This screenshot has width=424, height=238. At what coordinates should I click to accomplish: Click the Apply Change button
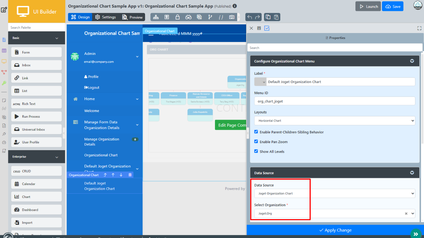click(335, 230)
